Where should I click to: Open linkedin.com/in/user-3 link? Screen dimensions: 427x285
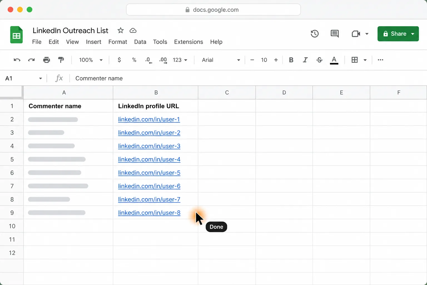(x=149, y=146)
